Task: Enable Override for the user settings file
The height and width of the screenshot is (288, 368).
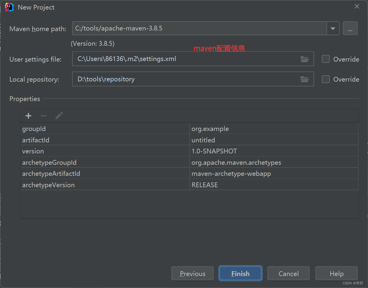Action: (x=326, y=59)
